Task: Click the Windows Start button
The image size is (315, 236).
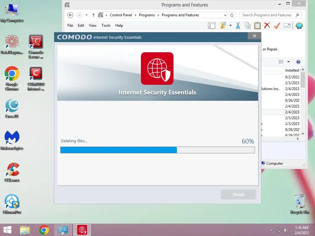Action: [x=7, y=230]
